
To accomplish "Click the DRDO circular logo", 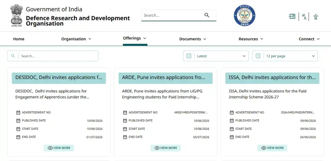I will click(244, 15).
